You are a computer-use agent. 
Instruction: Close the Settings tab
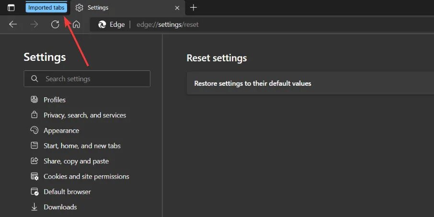[177, 8]
